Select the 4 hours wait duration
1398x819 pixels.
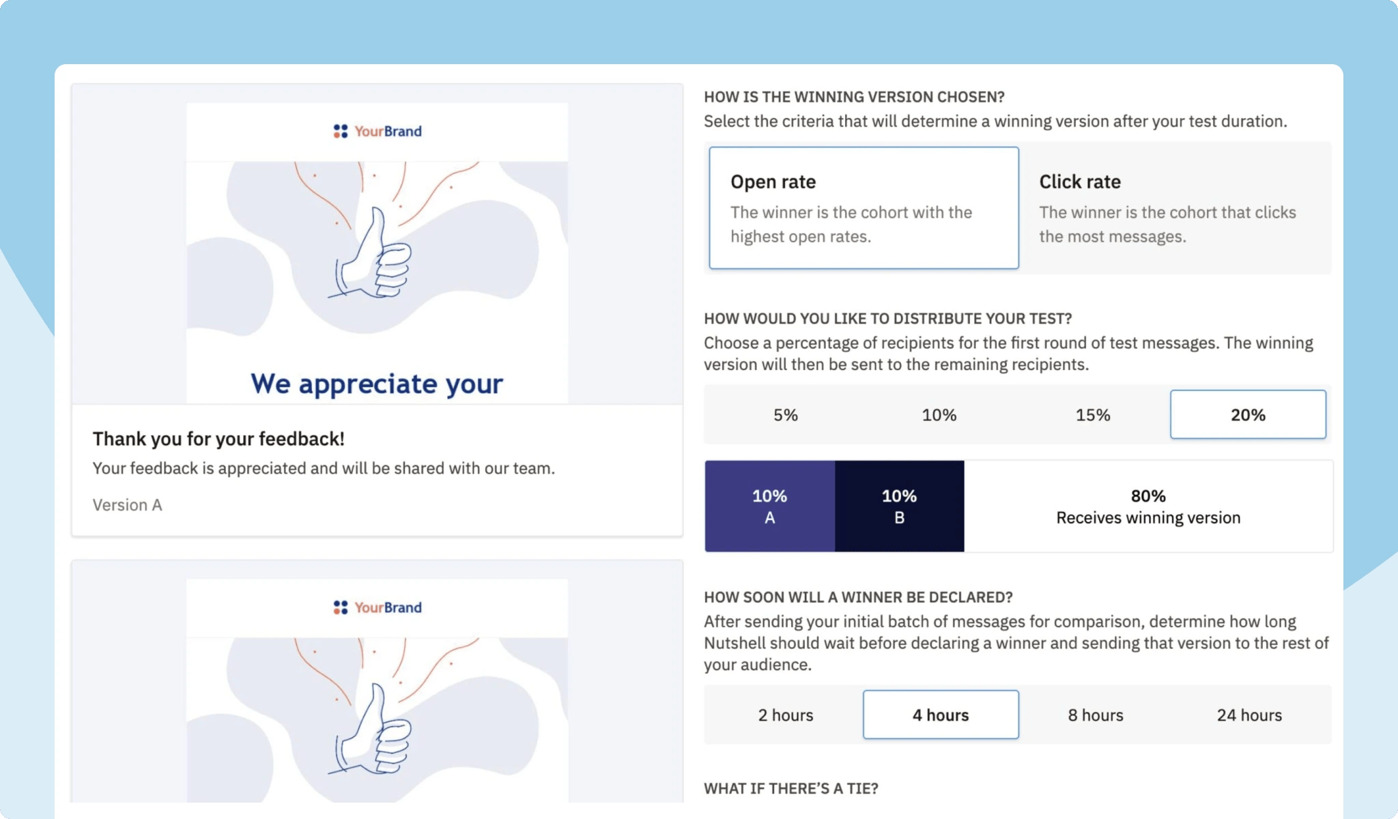point(941,715)
